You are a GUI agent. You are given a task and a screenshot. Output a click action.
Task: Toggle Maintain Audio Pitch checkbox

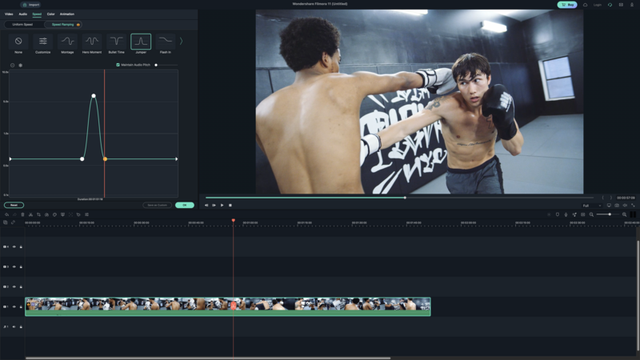coord(118,65)
